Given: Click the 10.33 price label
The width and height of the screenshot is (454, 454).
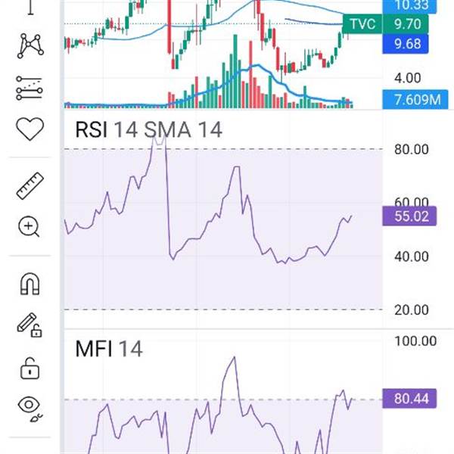Looking at the screenshot, I should point(409,5).
